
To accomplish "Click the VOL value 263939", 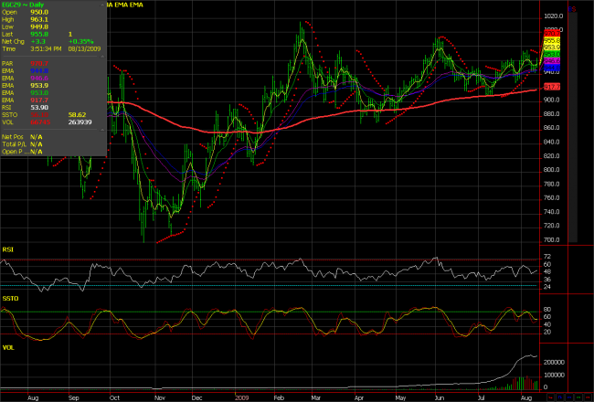I will click(80, 122).
